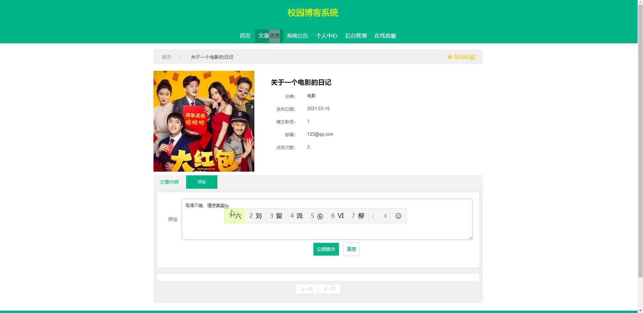Click the 发布日期 label
The height and width of the screenshot is (313, 643).
click(286, 109)
